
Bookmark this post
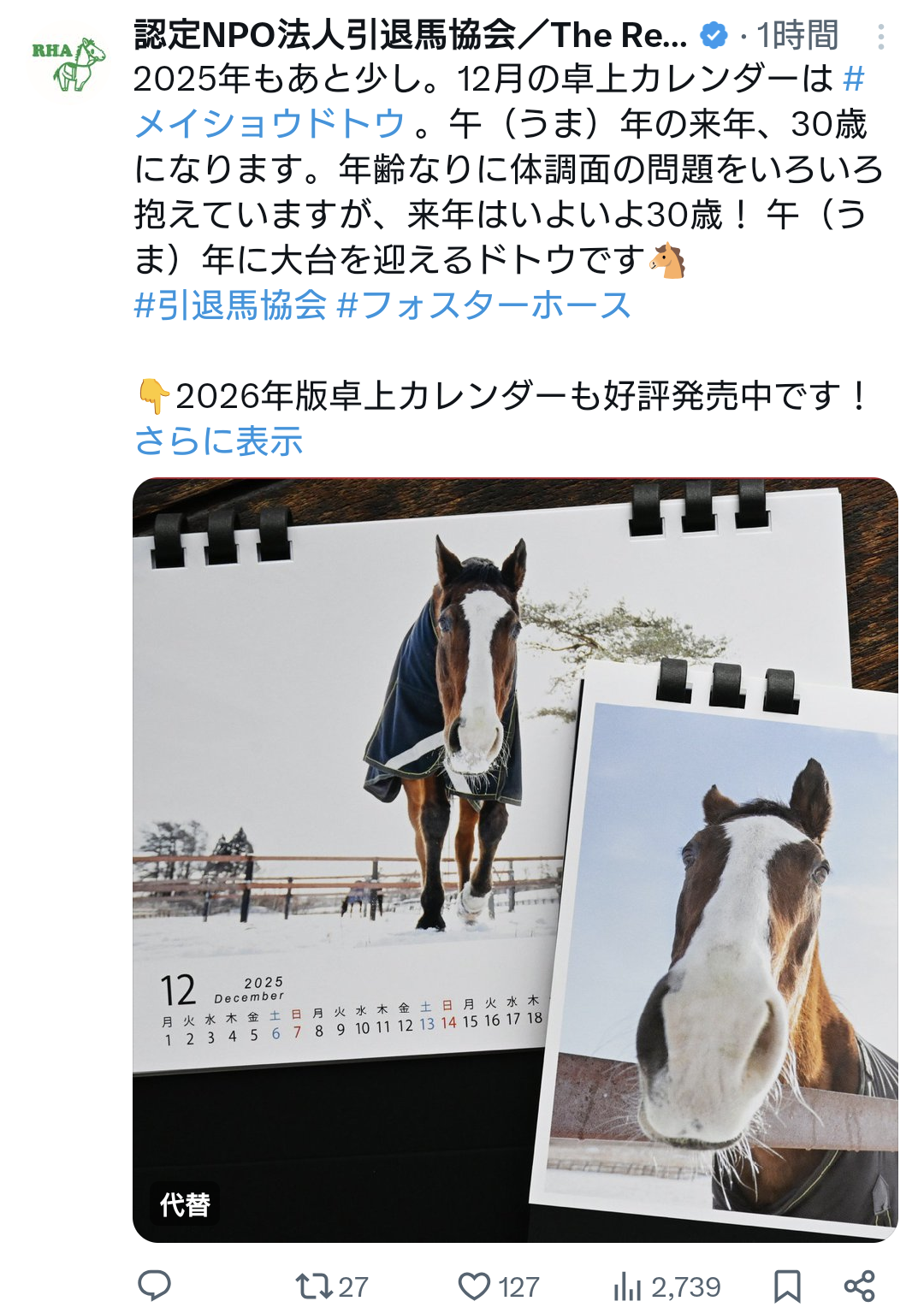787,1286
